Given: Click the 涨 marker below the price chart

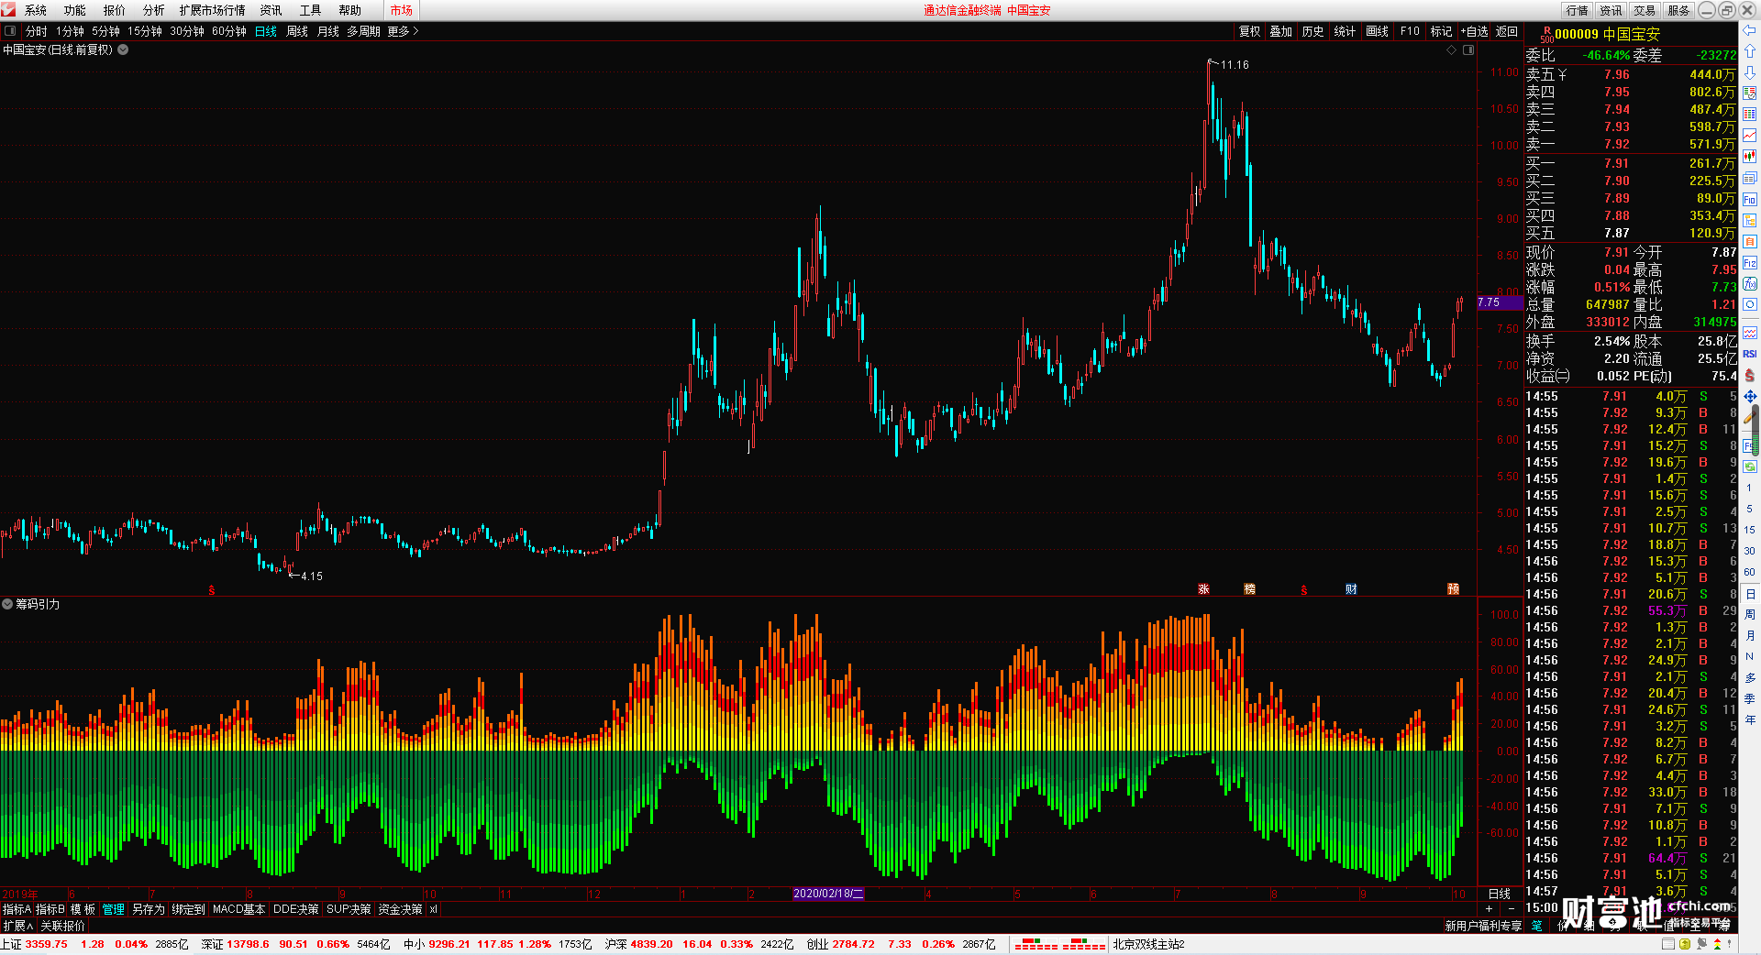Looking at the screenshot, I should [1203, 589].
